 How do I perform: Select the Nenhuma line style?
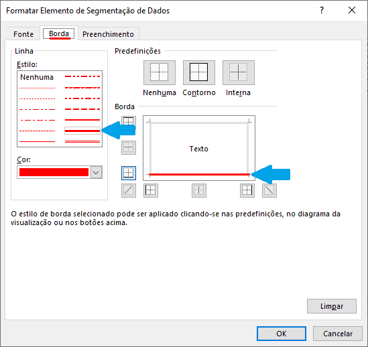(x=37, y=77)
